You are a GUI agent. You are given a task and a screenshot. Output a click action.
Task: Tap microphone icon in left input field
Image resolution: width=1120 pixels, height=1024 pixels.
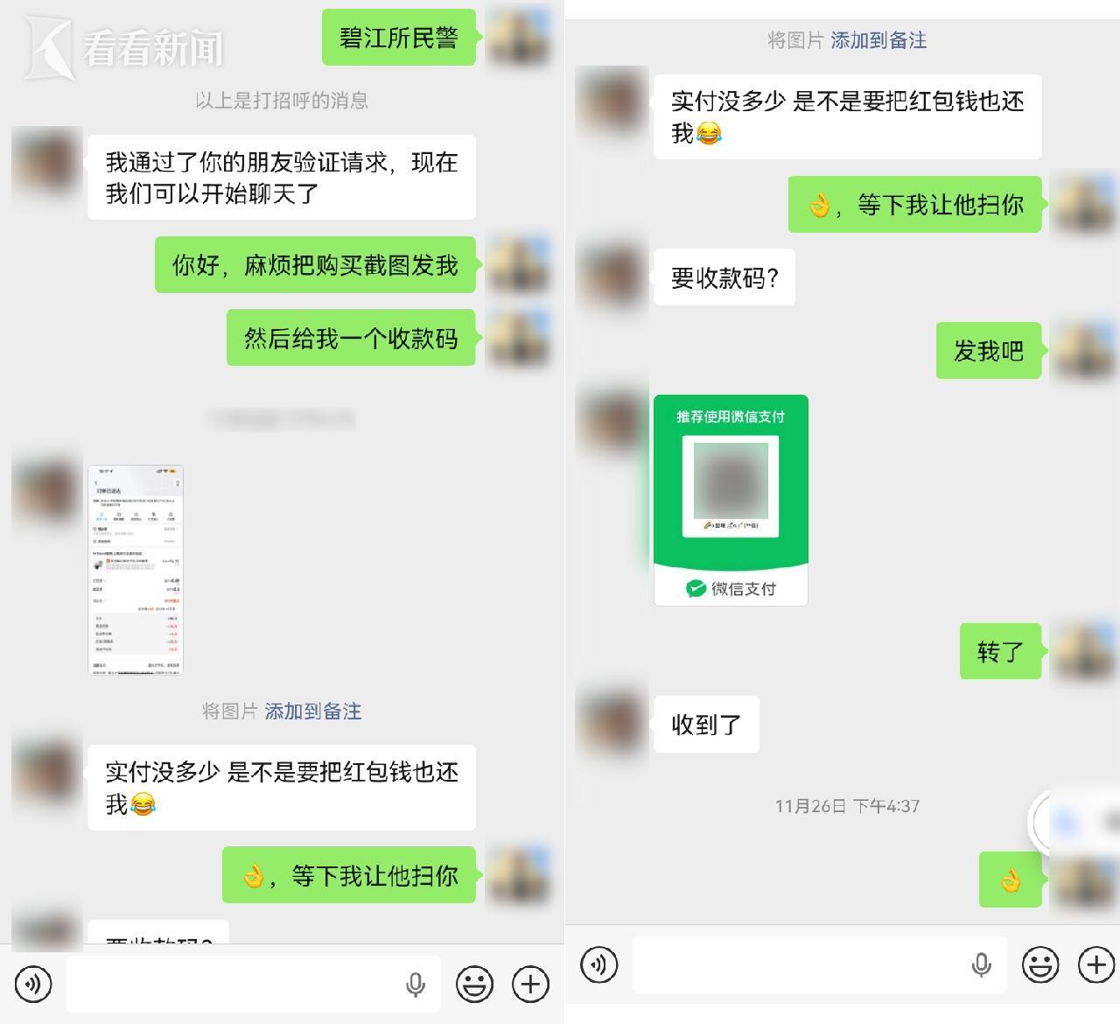(x=416, y=985)
